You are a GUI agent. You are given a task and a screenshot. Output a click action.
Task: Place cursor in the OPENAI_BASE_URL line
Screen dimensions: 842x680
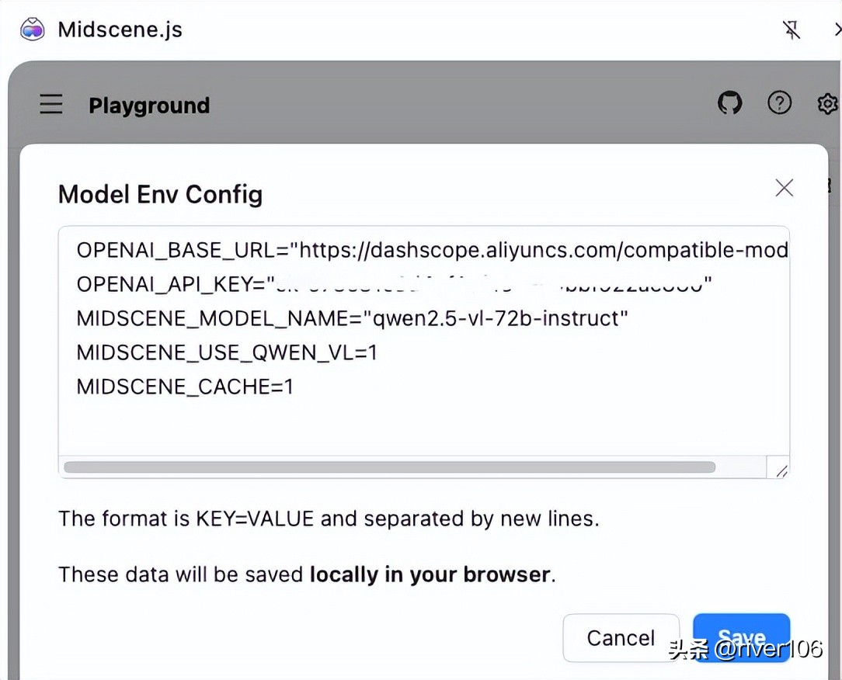tap(432, 250)
